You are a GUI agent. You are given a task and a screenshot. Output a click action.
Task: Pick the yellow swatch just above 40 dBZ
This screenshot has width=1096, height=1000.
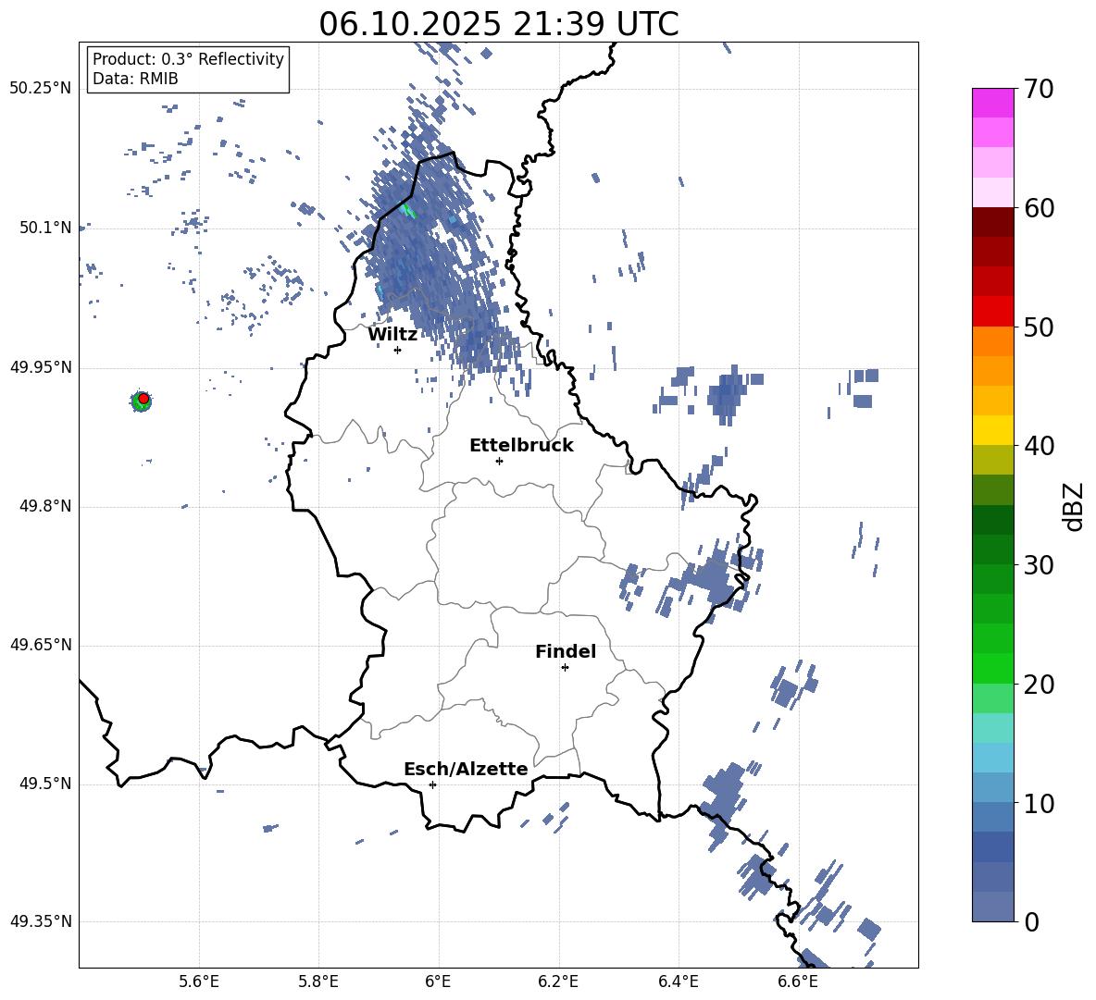992,430
